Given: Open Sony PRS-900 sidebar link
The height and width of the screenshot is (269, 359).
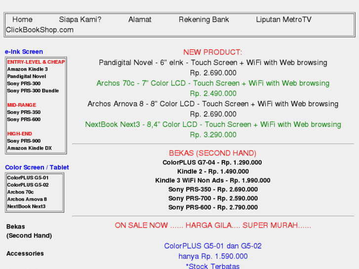Looking at the screenshot, I should point(24,141).
